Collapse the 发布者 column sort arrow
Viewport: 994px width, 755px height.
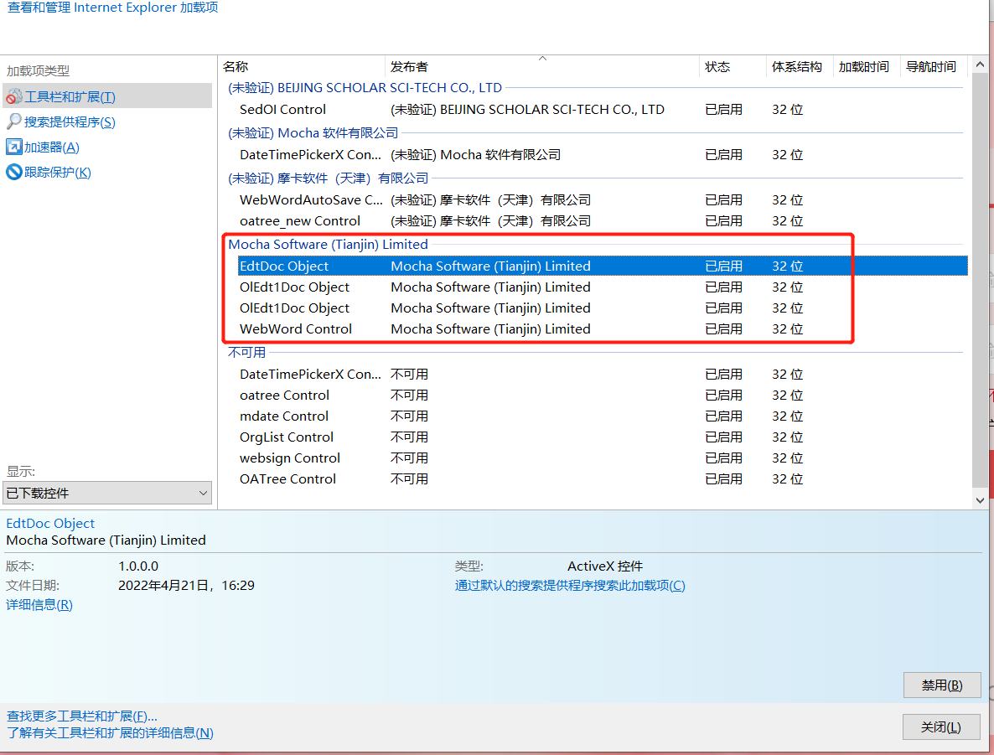(x=542, y=59)
